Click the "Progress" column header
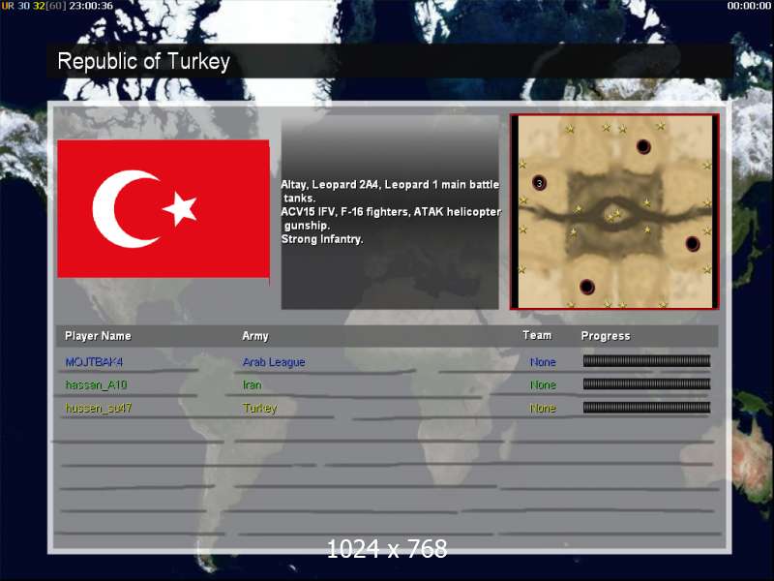Viewport: 774px width, 581px height. tap(606, 336)
